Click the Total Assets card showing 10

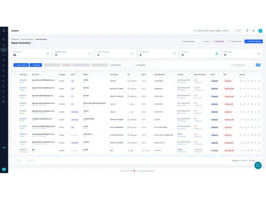31,54
